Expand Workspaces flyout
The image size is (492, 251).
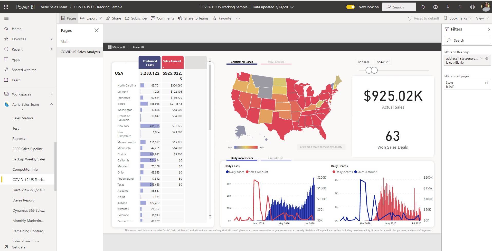pos(51,94)
